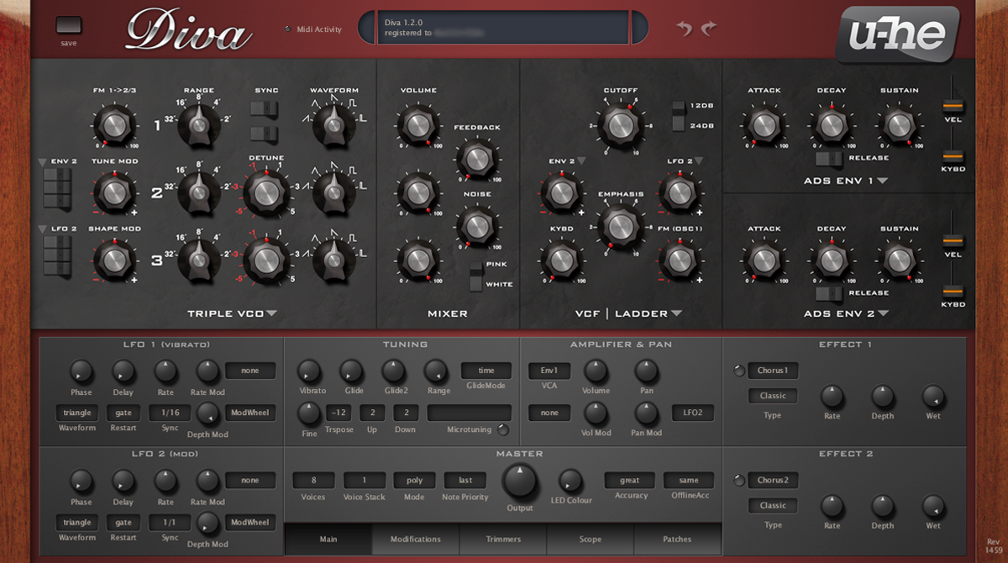1008x563 pixels.
Task: Click the VCA Env1 selector
Action: [549, 371]
